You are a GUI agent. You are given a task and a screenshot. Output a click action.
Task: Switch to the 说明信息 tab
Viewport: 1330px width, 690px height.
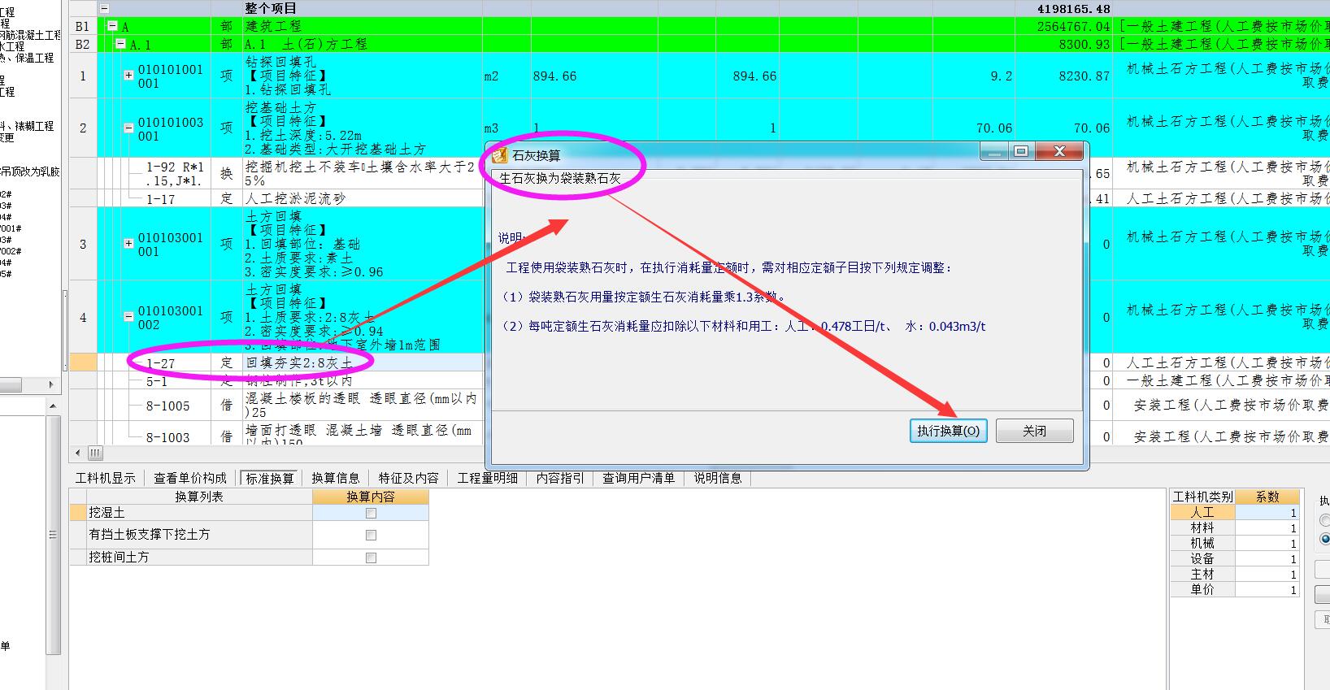[x=717, y=478]
